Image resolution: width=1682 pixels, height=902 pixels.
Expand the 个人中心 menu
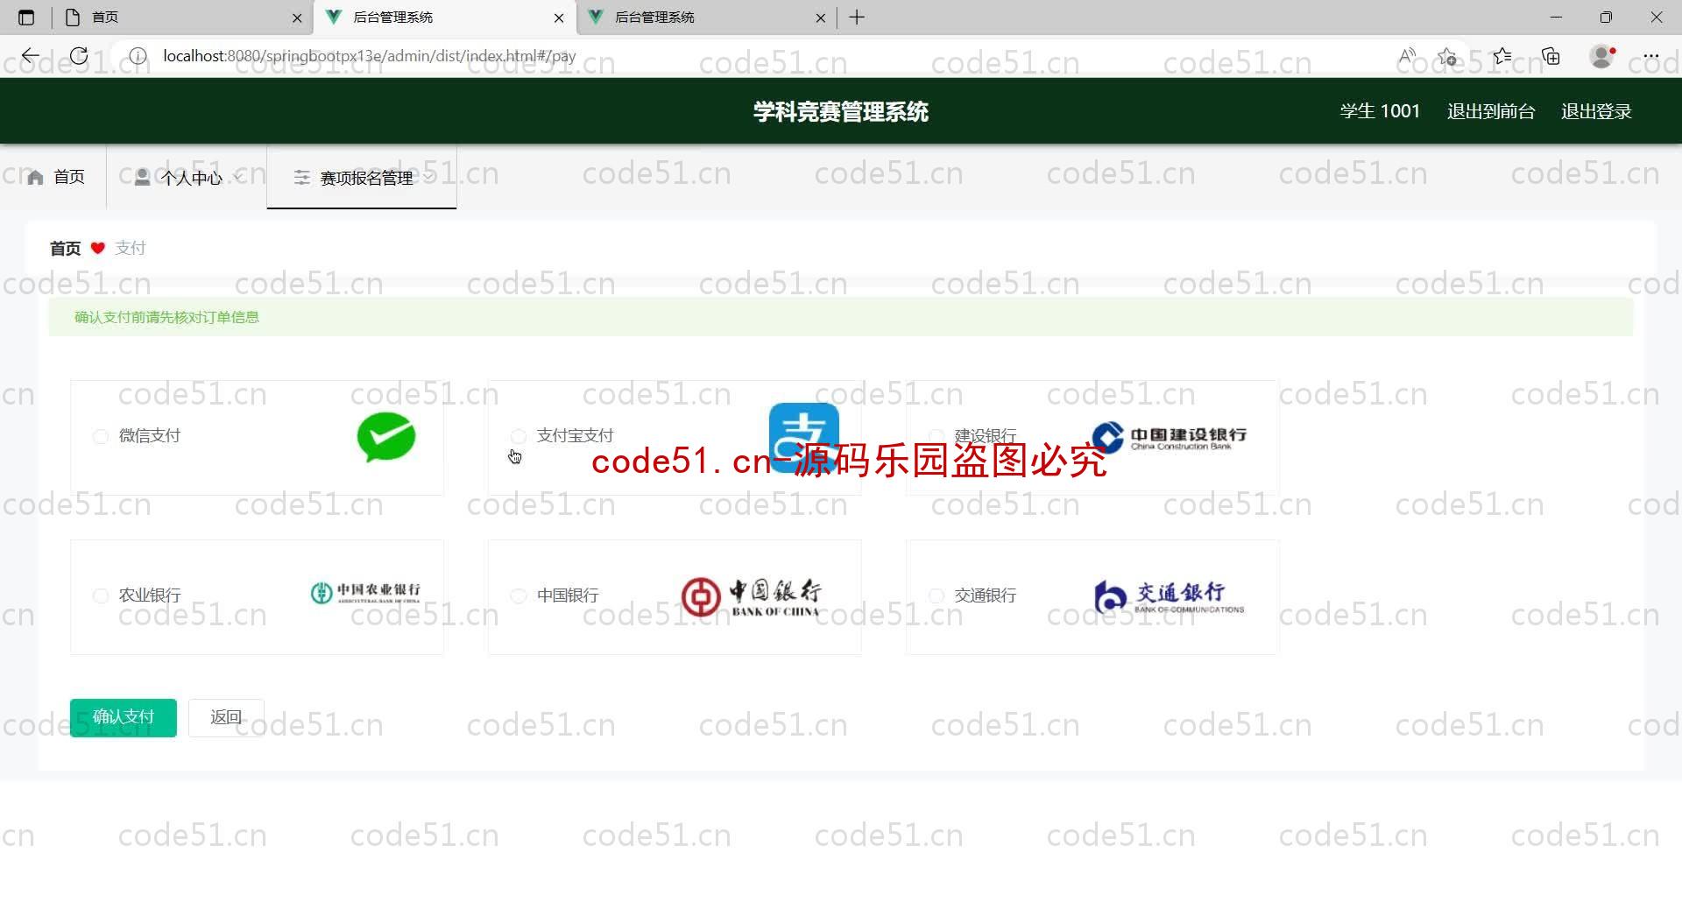[187, 178]
